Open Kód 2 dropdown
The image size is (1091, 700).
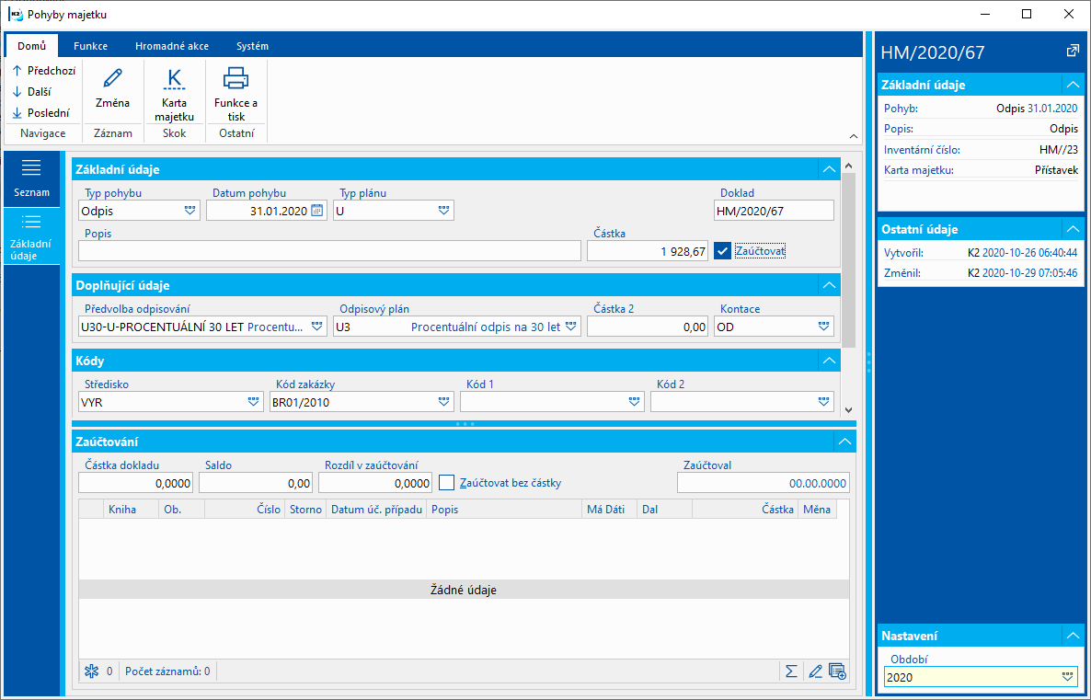click(824, 402)
